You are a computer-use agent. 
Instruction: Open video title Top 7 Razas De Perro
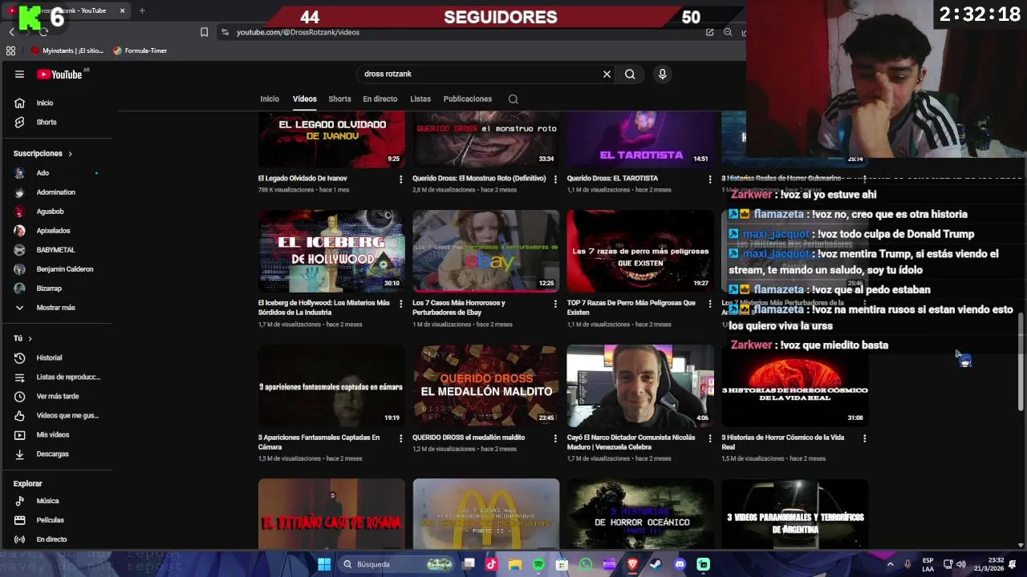click(631, 308)
